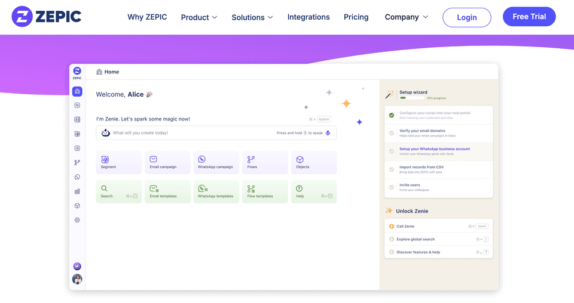The height and width of the screenshot is (303, 574).
Task: Click the Setup wizard progress bar
Action: tap(411, 98)
